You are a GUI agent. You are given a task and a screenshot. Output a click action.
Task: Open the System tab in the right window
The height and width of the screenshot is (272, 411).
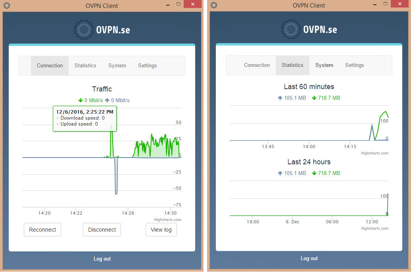(x=324, y=65)
